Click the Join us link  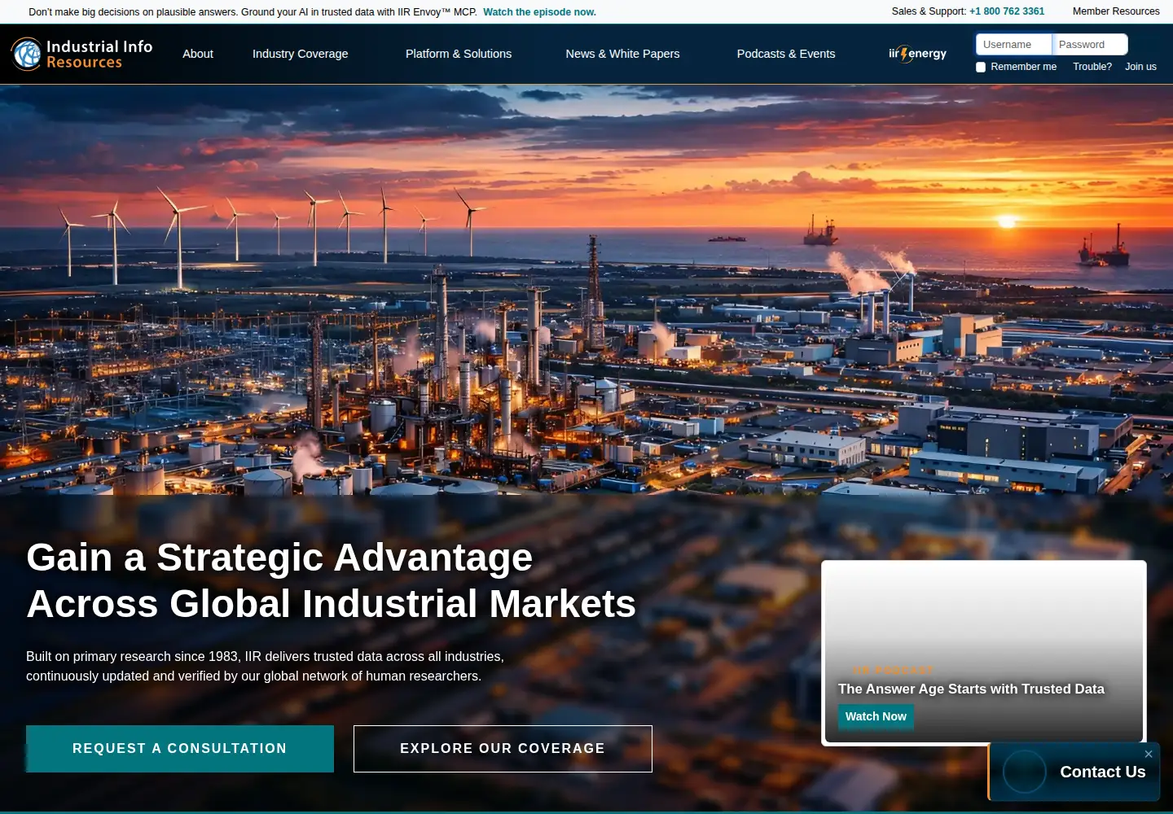tap(1140, 67)
